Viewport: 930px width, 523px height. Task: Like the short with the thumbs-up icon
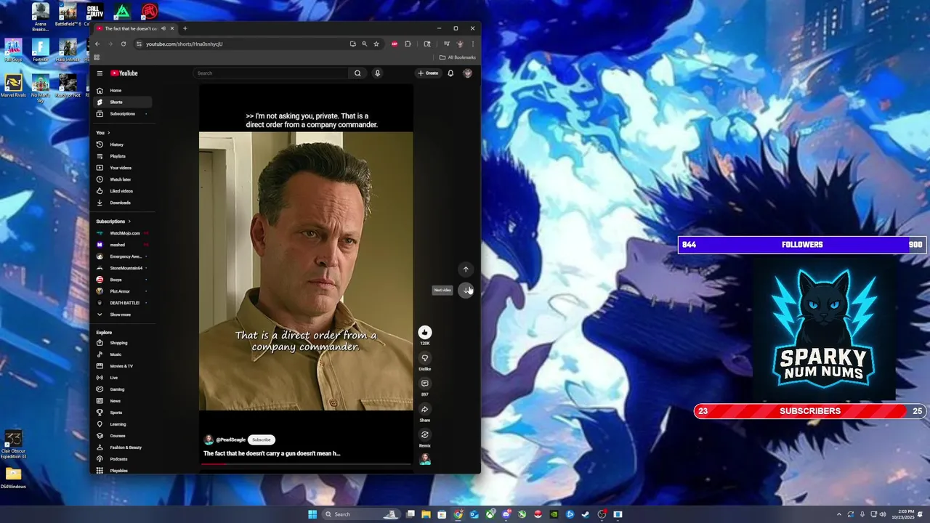click(x=425, y=332)
